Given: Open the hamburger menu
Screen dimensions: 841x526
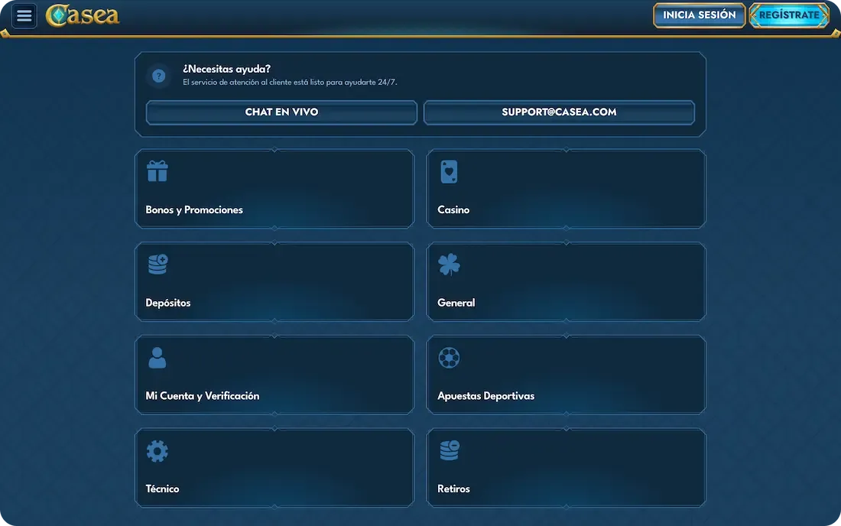Looking at the screenshot, I should click(x=24, y=15).
